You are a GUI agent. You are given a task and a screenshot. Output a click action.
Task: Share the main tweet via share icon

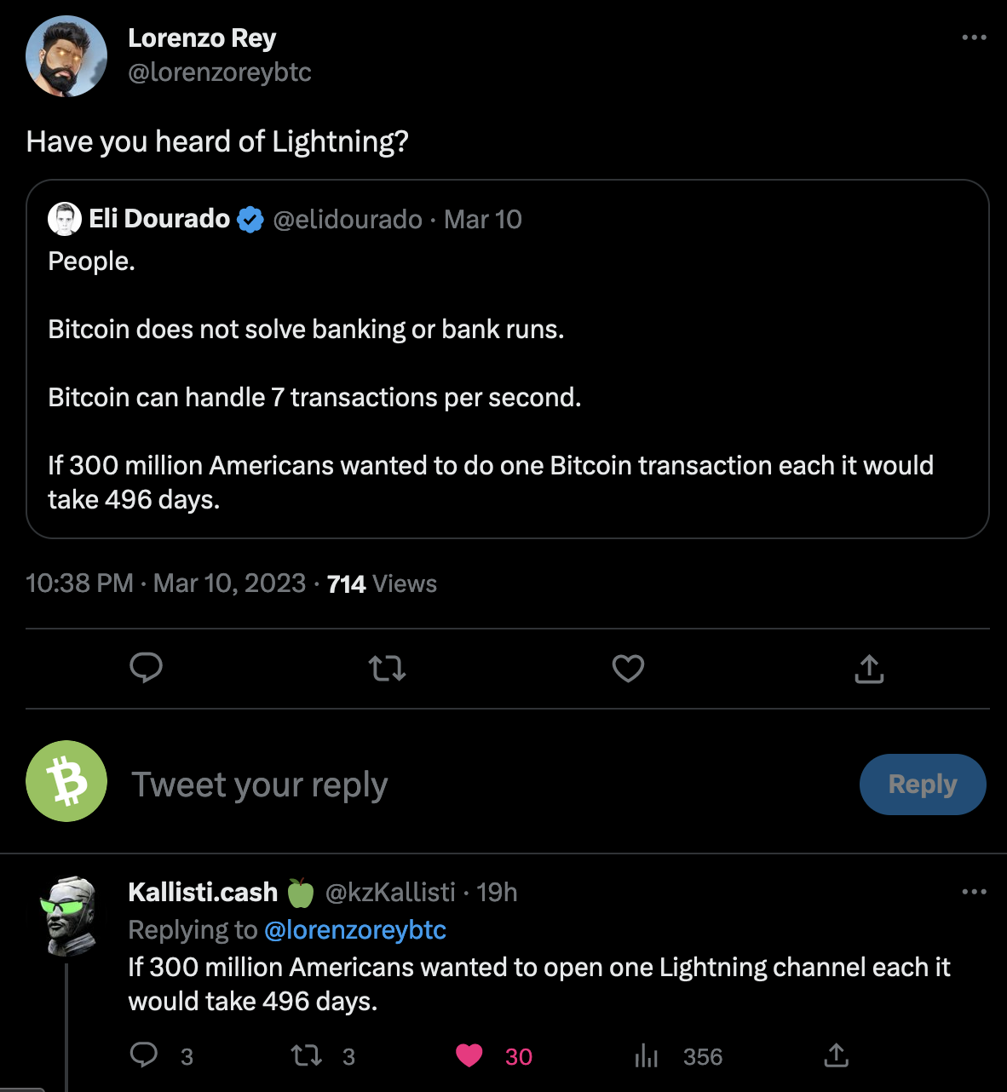869,669
